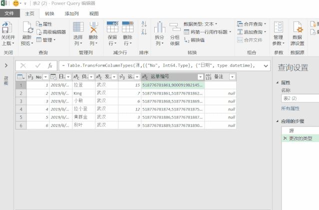Viewport: 319px width, 210px height.
Task: Select the 源 applied step
Action: (x=301, y=130)
